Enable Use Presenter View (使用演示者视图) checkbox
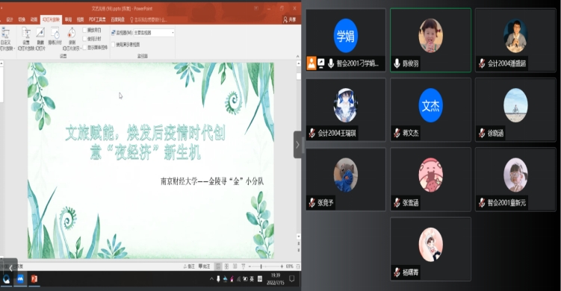 coord(113,44)
